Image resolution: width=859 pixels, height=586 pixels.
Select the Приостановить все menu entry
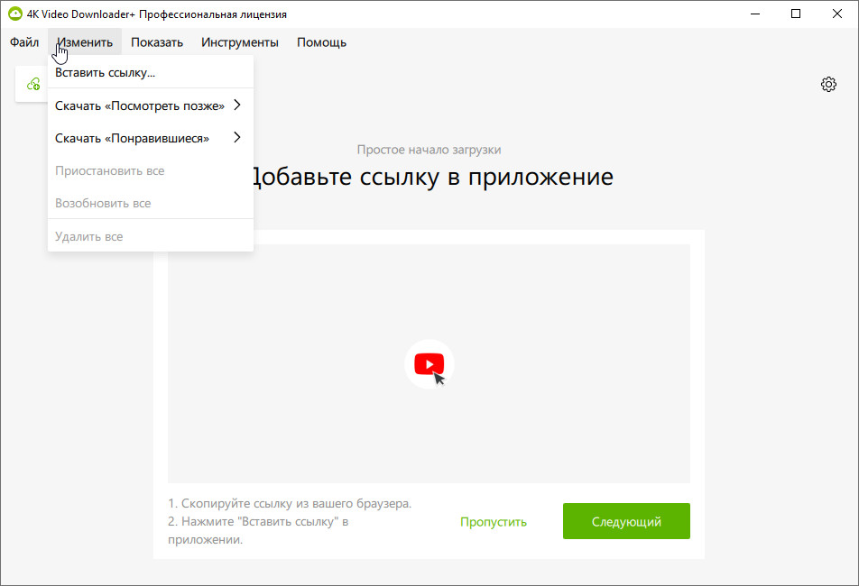point(110,170)
